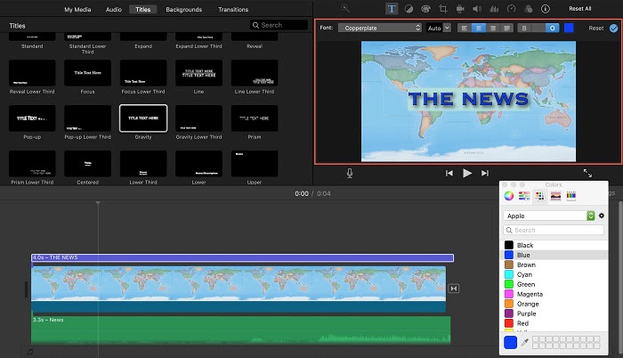Viewport: 623px width, 358px height.
Task: Click the timeline playhead marker
Action: click(x=98, y=203)
